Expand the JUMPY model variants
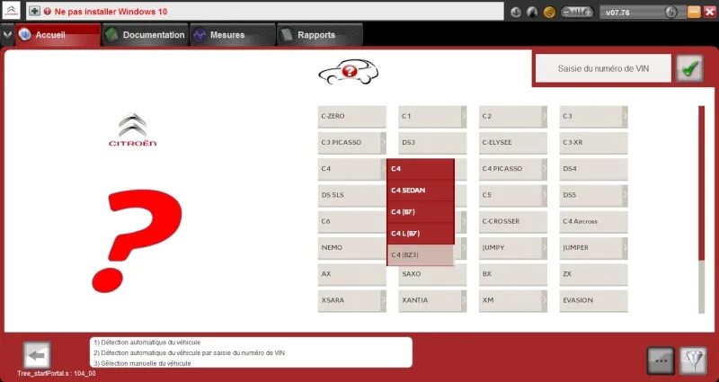The image size is (719, 382). (x=545, y=248)
